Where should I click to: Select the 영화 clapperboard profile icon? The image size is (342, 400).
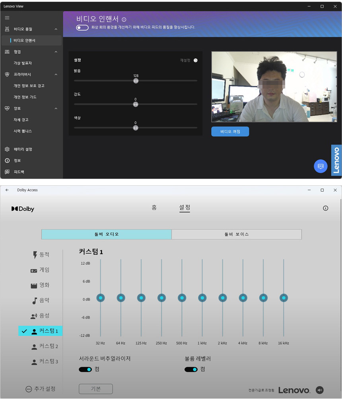[x=34, y=285]
